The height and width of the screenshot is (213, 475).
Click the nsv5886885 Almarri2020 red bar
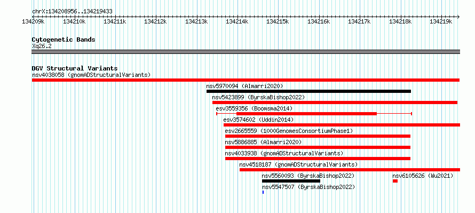(318, 147)
